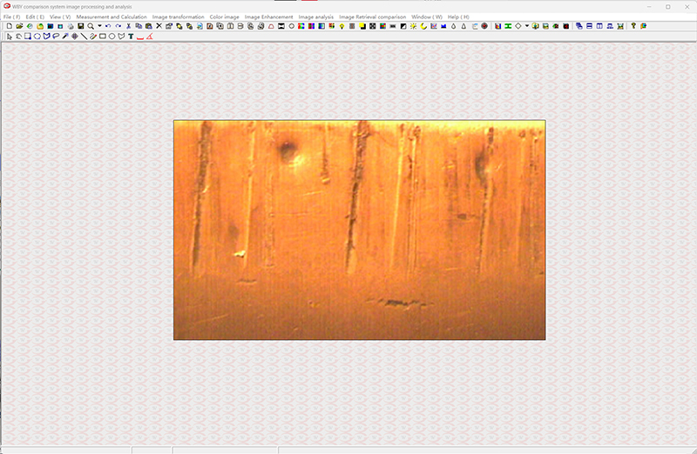Open the Window (W) menu
The image size is (697, 454).
pyautogui.click(x=427, y=17)
